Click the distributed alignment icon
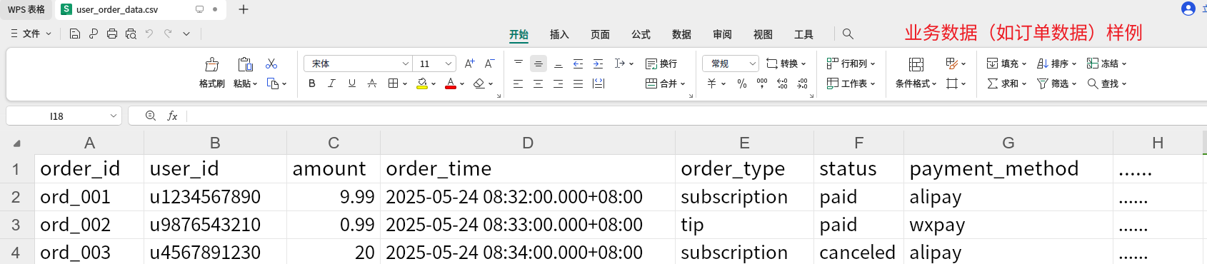 click(599, 83)
